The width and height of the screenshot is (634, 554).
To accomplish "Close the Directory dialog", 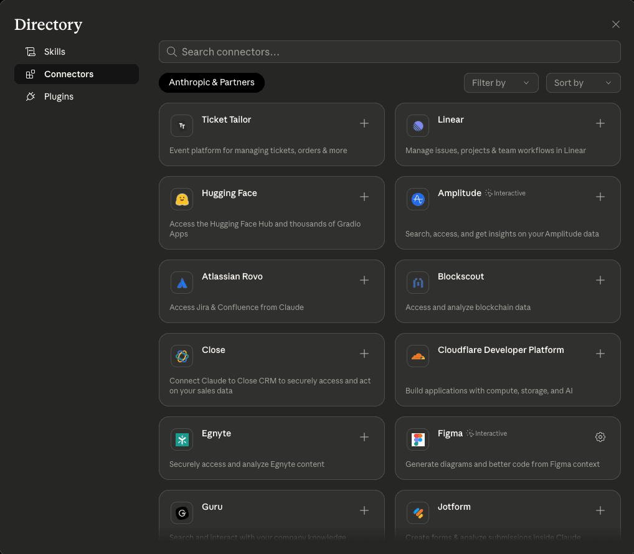I will 615,24.
